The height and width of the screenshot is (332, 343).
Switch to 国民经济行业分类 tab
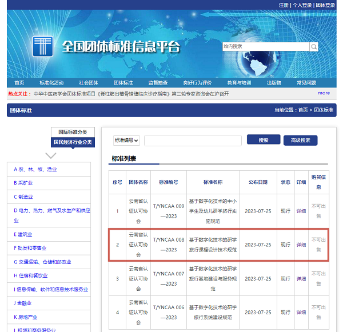(73, 142)
